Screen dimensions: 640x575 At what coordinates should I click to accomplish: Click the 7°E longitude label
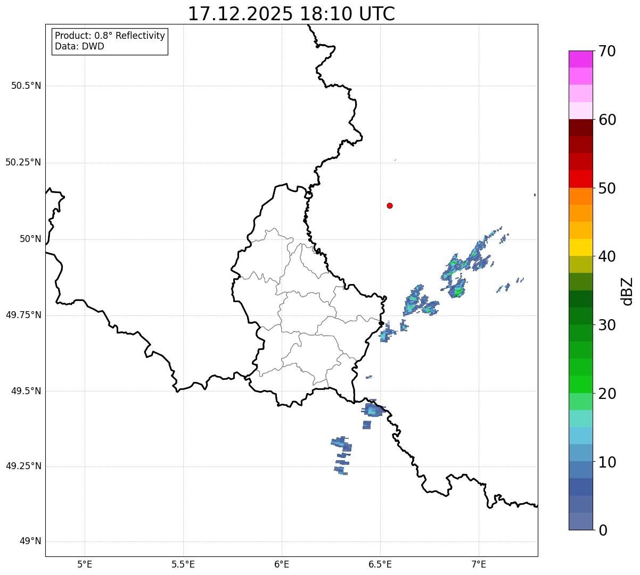(x=479, y=564)
